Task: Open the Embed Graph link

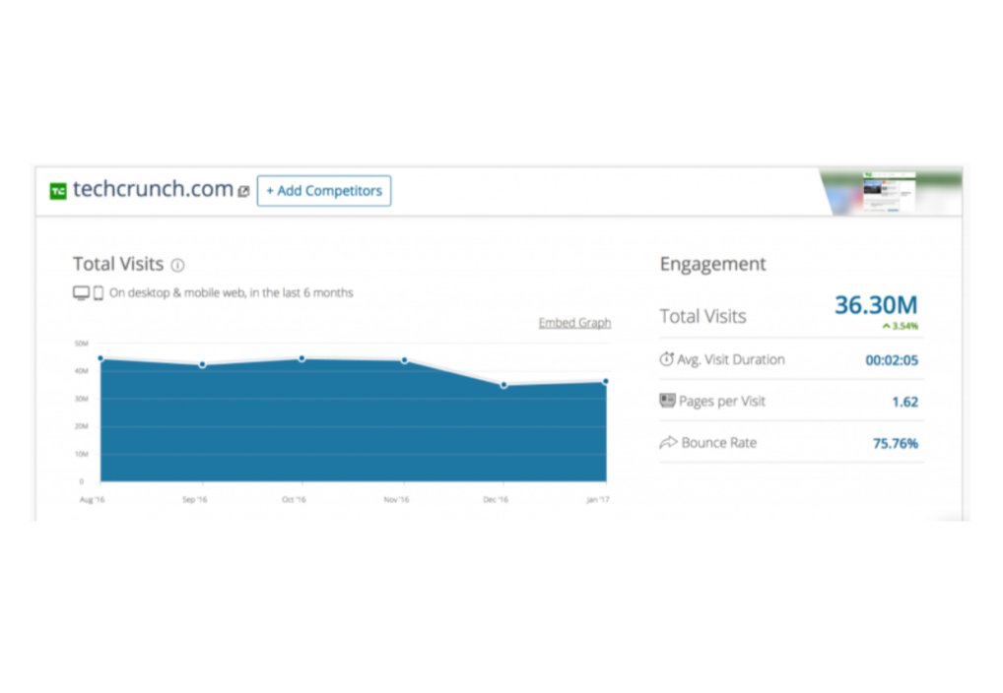Action: pos(574,323)
